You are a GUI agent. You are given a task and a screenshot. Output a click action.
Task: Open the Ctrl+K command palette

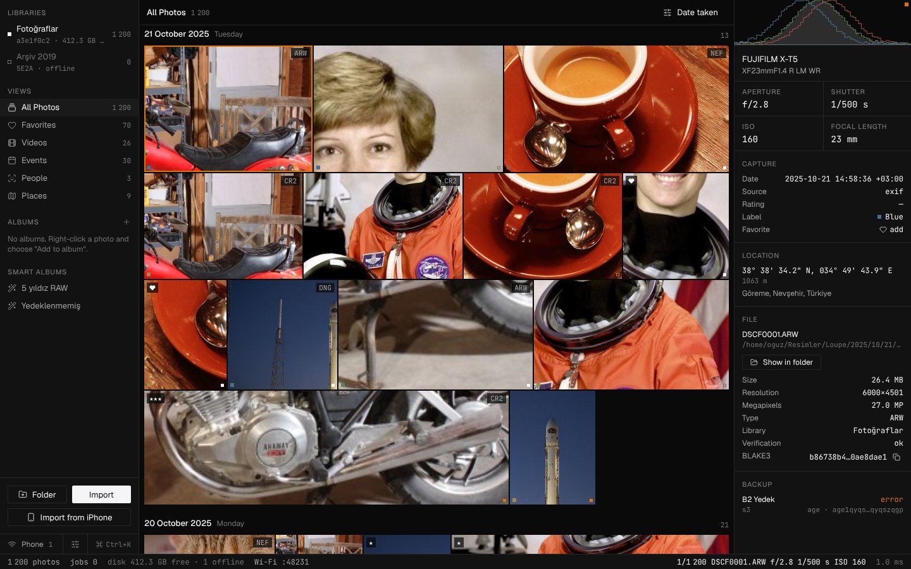[x=113, y=544]
